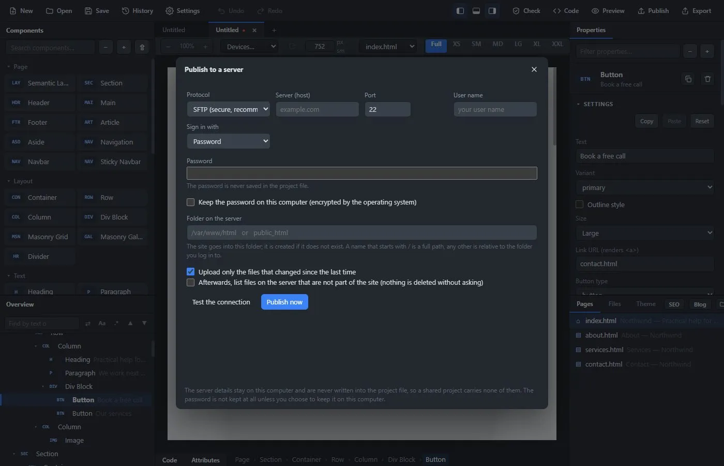Uncheck upload only changed files option
This screenshot has width=724, height=466.
tap(191, 272)
